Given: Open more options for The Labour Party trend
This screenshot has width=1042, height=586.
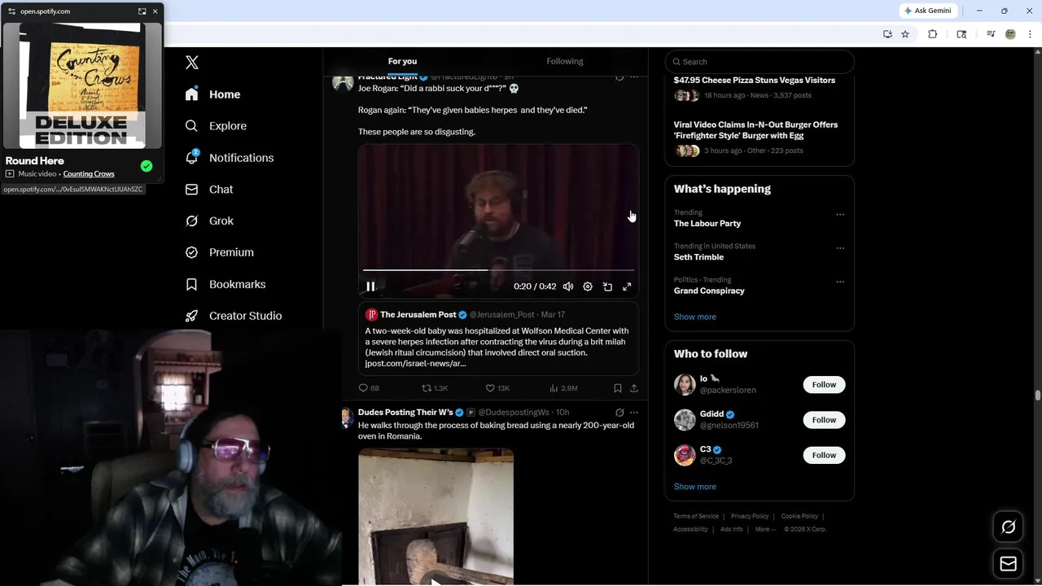Looking at the screenshot, I should coord(840,215).
